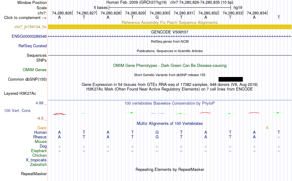Viewport: 292px width, 181px height.
Task: Click the X_tropicalis species row label
Action: pyautogui.click(x=36, y=160)
